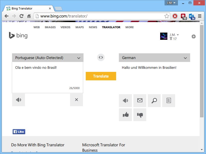Open the Portuguese (Auto-Detected) language dropdown
The height and width of the screenshot is (154, 206).
[x=48, y=57]
